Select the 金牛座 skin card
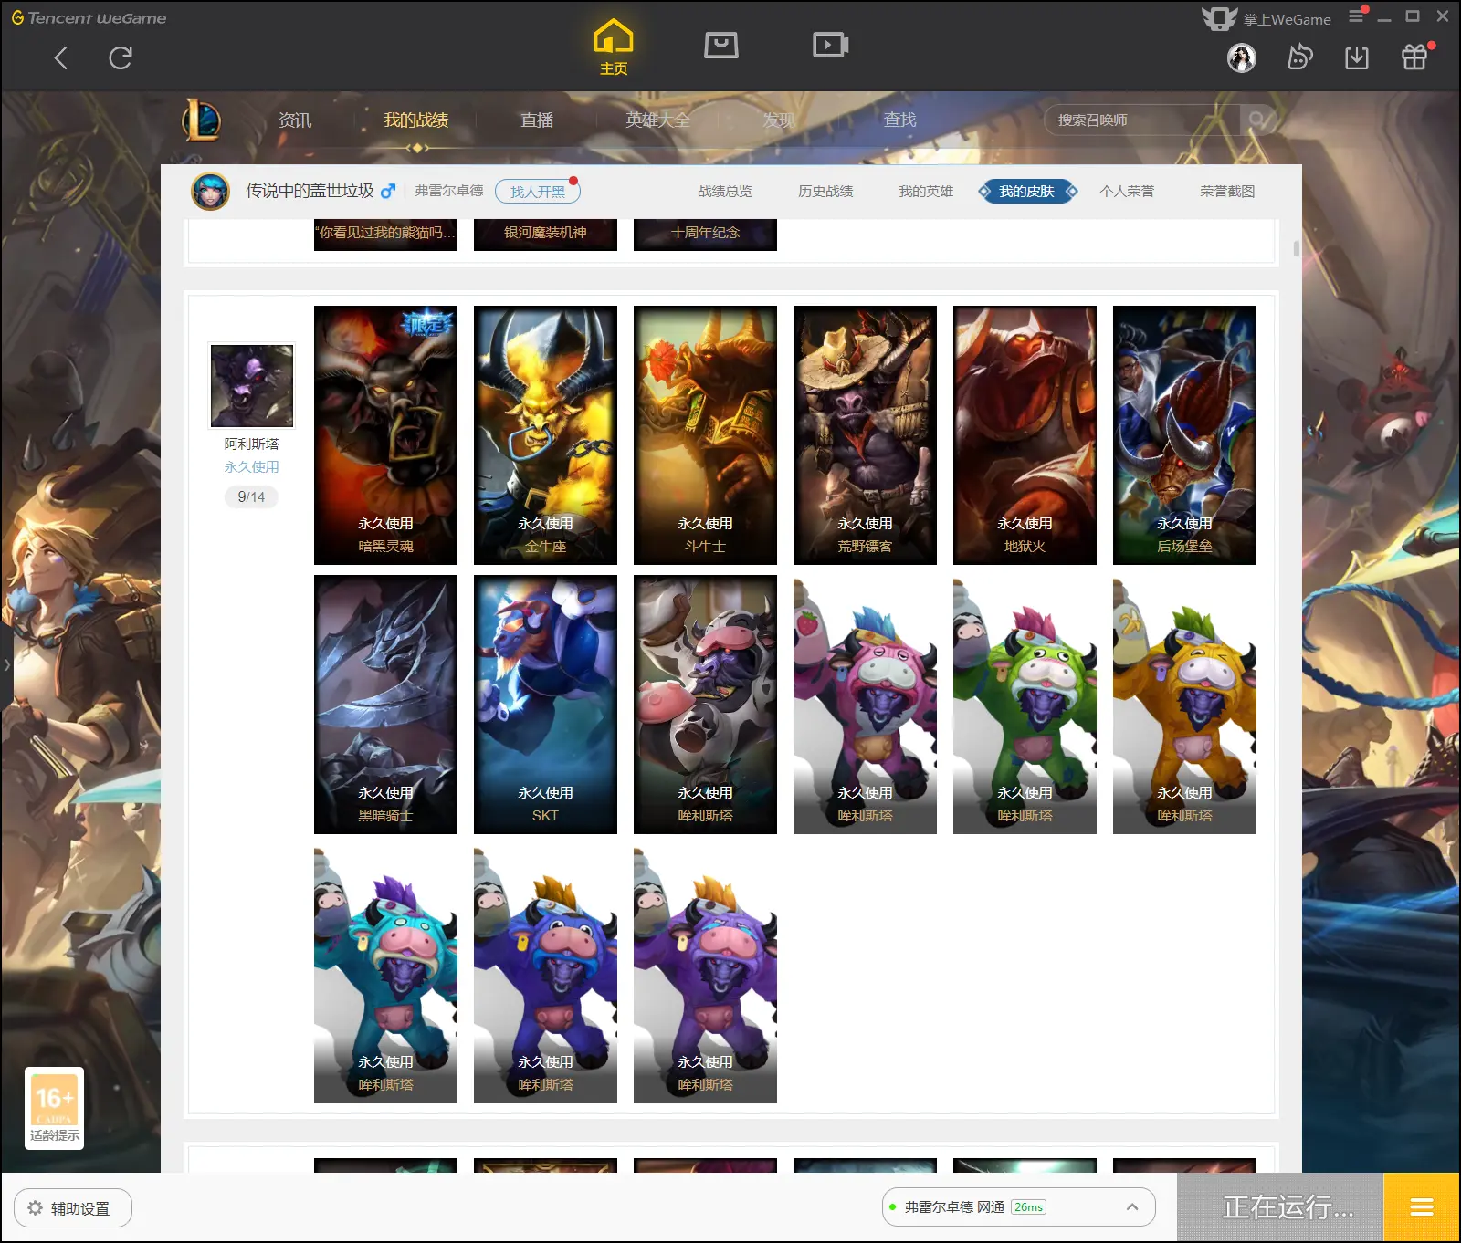The image size is (1461, 1243). coord(545,435)
